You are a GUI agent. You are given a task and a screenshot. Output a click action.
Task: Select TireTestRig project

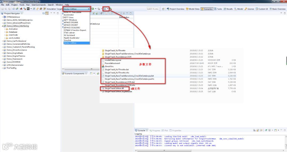pyautogui.click(x=11, y=68)
